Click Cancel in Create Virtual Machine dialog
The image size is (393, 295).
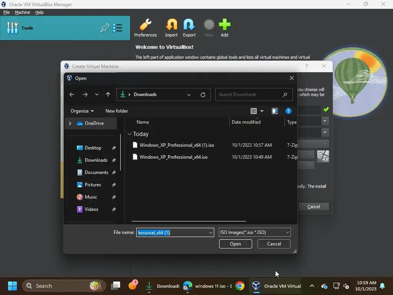[314, 206]
